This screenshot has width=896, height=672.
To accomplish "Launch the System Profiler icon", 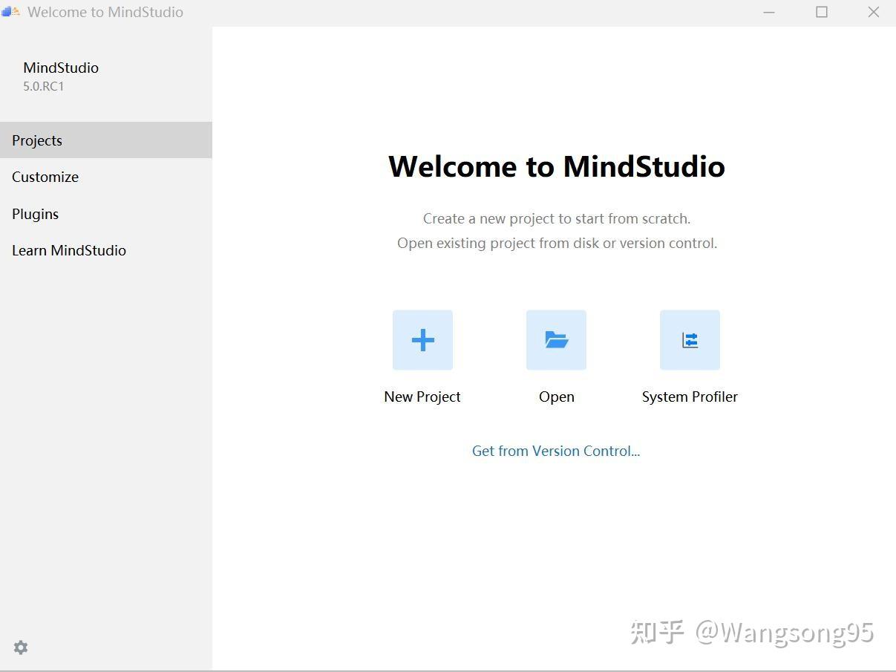I will tap(690, 340).
